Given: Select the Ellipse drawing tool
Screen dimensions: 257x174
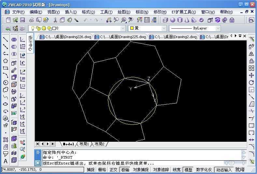Looking at the screenshot, I should click(6, 104).
